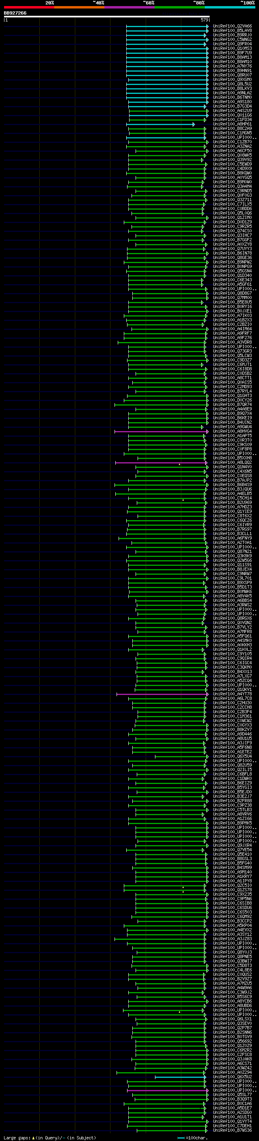Screen dimensions: 259x1141
Task: Select the UniRef100_C1FD34 label
Action: 232,119
